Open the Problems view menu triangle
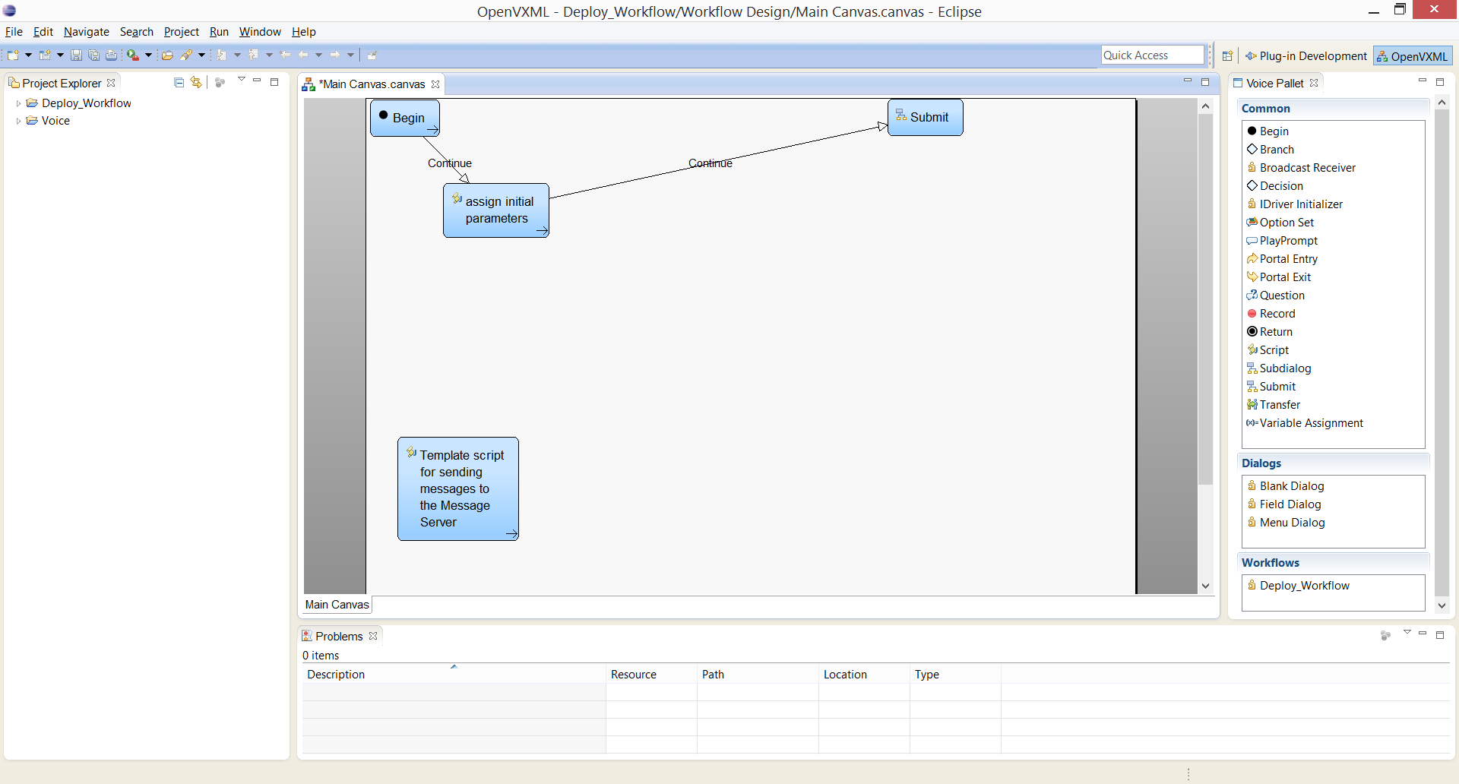 pos(1407,633)
